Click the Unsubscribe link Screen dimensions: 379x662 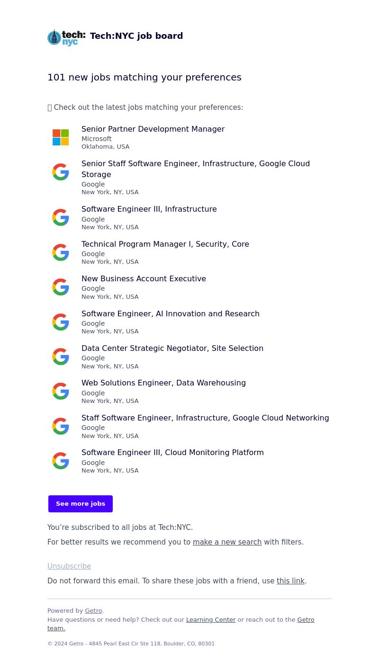69,566
